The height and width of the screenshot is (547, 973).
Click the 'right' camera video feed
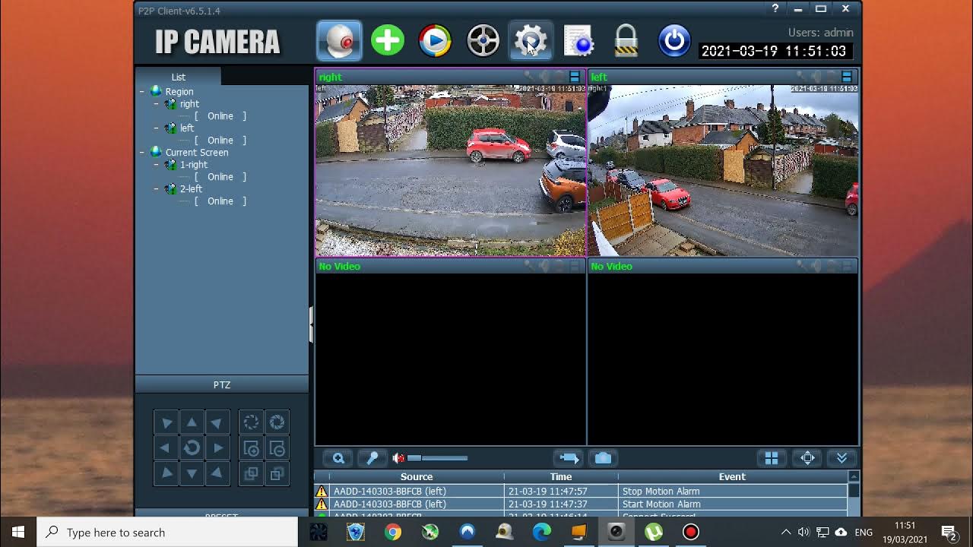[x=451, y=170]
